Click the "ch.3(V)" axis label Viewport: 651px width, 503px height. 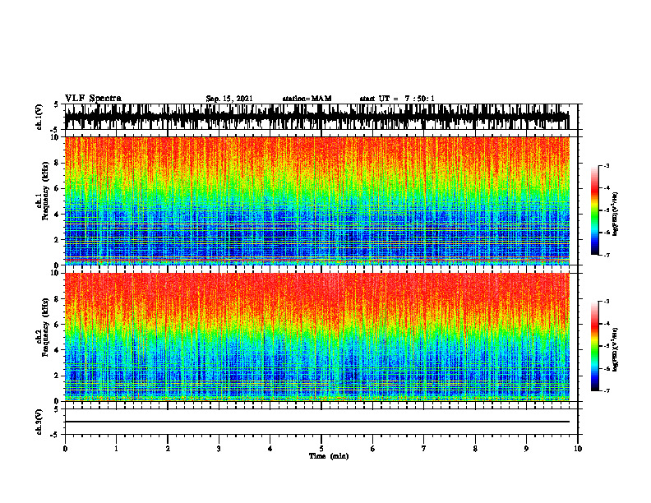[x=39, y=422]
